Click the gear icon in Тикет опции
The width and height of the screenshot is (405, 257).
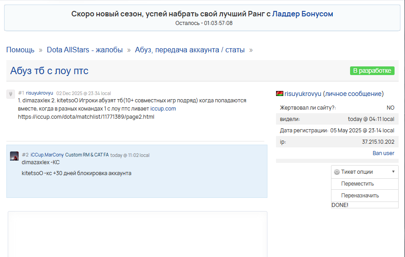(x=336, y=172)
